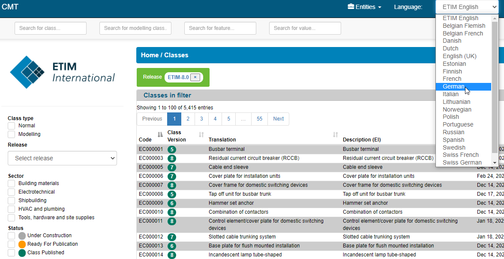Tick the Normal class type checkbox
This screenshot has height=259, width=504.
tap(12, 126)
